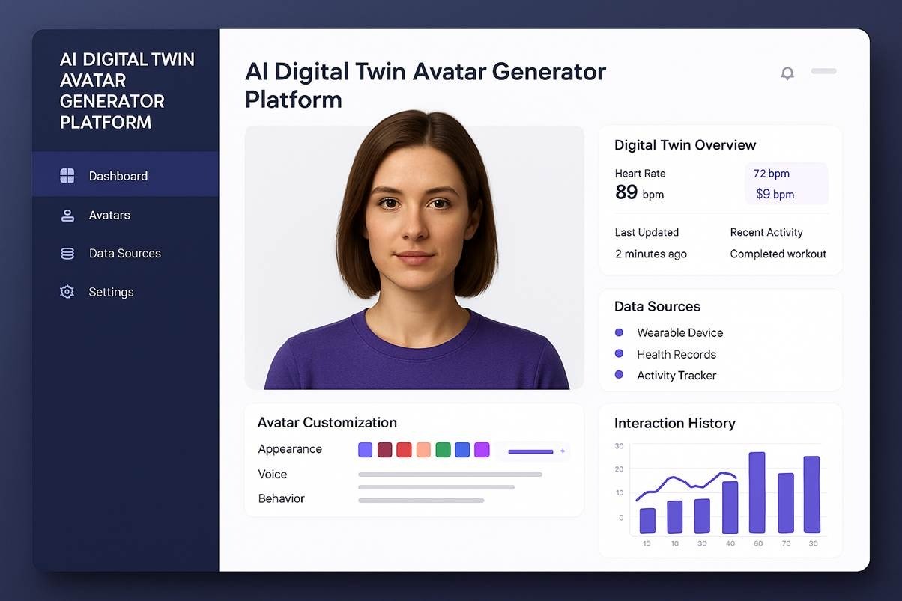Image resolution: width=902 pixels, height=601 pixels.
Task: Click the 72 bpm heart rate badge
Action: [x=772, y=174]
